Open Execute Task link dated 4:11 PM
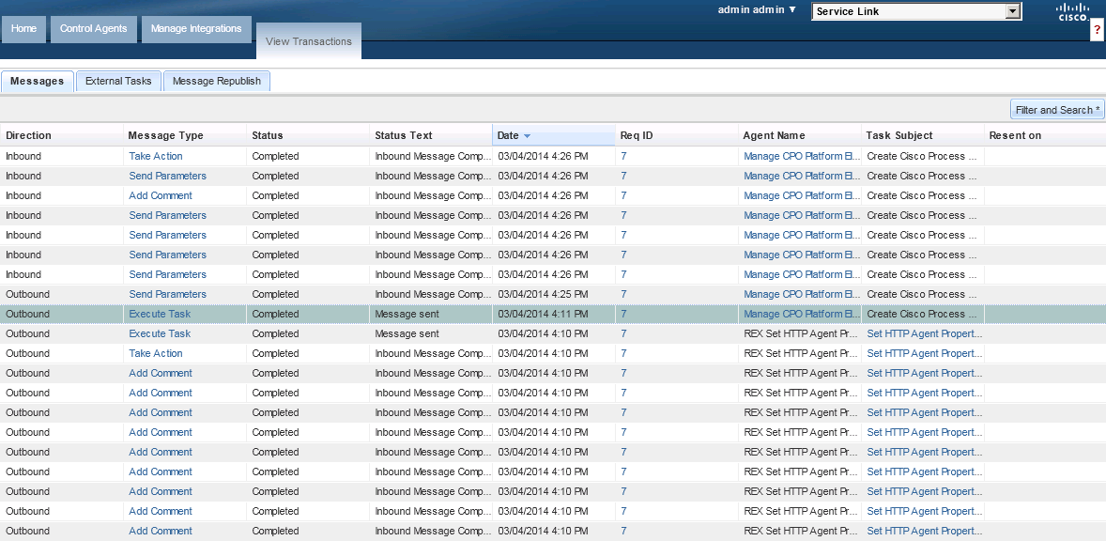 (x=161, y=314)
